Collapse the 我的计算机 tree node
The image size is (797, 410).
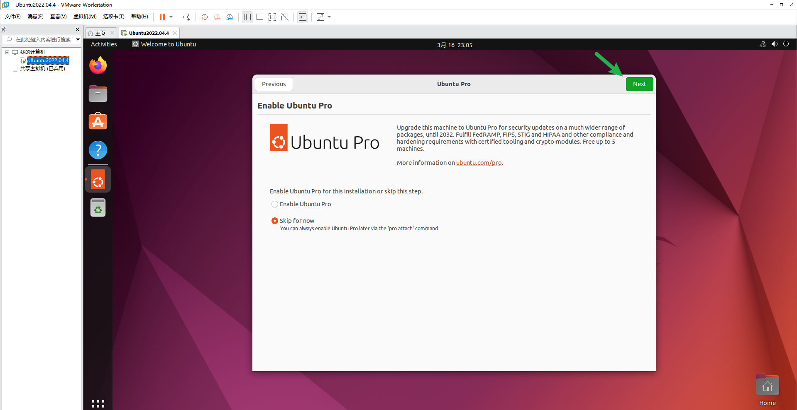coord(7,52)
